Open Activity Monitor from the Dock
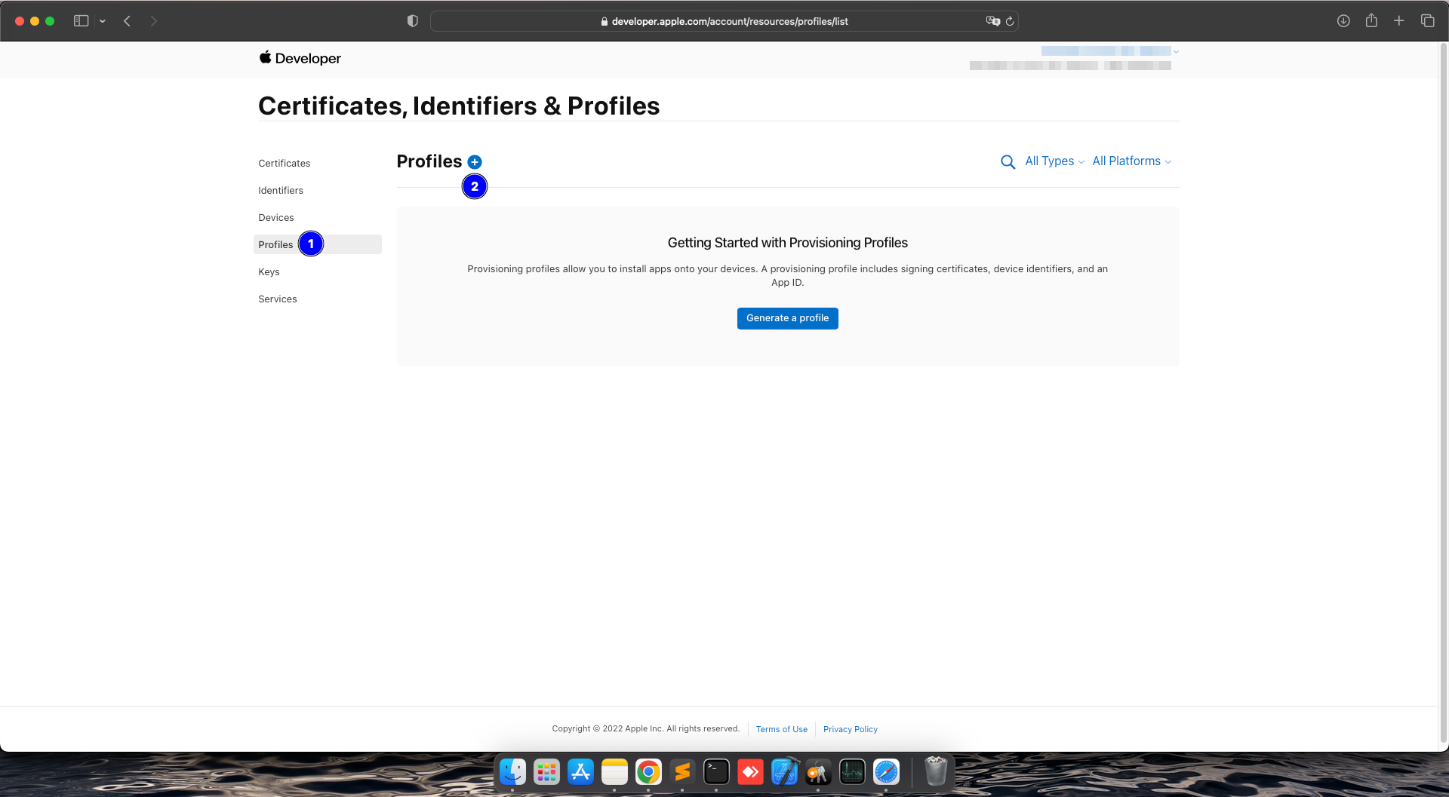The width and height of the screenshot is (1449, 797). (x=852, y=771)
